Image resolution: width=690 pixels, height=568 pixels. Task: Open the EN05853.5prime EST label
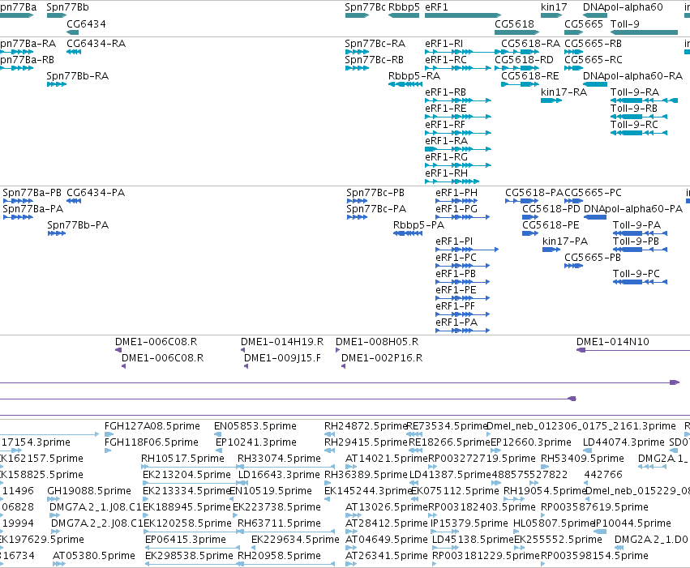point(255,426)
